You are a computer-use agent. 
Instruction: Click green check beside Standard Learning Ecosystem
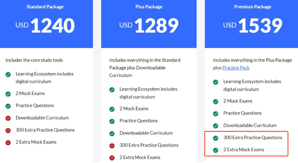point(8,75)
